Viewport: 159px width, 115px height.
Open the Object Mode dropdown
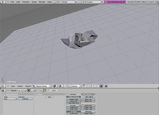(42, 86)
